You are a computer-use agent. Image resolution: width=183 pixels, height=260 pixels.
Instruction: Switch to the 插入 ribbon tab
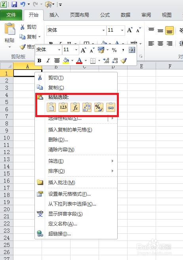[54, 15]
